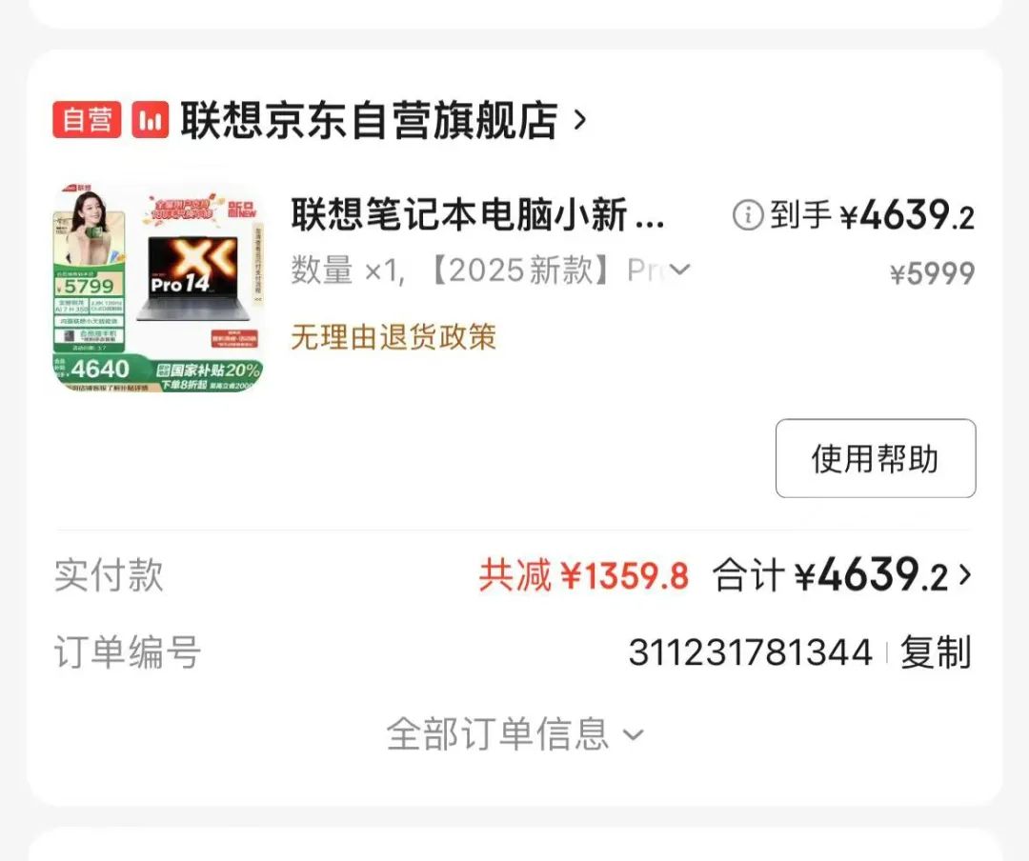Tap the 订单编号 label
This screenshot has height=861, width=1029.
128,652
